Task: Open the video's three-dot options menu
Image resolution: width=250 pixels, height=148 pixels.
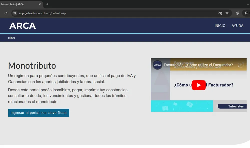Action: coord(239,65)
